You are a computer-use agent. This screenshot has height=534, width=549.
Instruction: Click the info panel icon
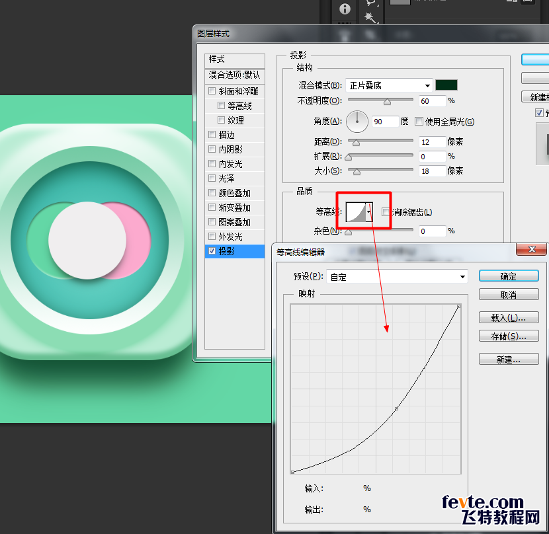(x=345, y=9)
